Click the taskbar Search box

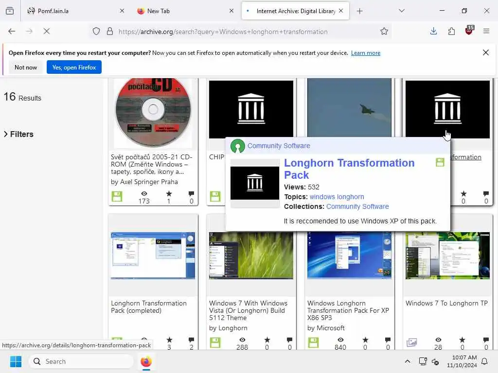pyautogui.click(x=81, y=361)
